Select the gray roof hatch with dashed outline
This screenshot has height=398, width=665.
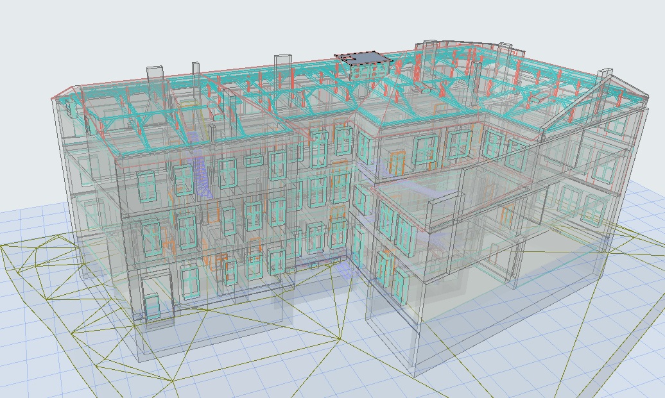click(363, 59)
